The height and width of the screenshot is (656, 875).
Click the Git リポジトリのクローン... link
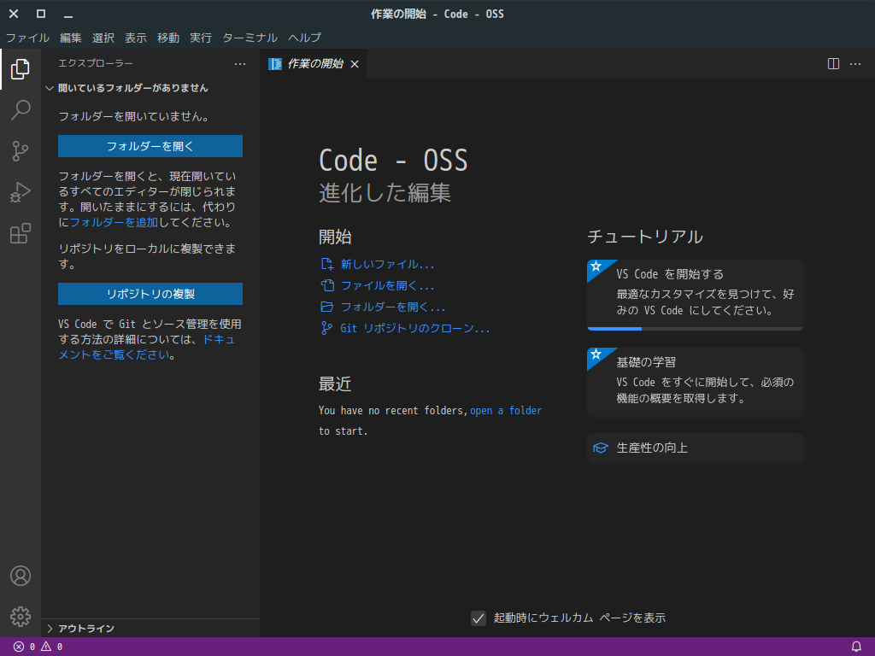tap(414, 328)
